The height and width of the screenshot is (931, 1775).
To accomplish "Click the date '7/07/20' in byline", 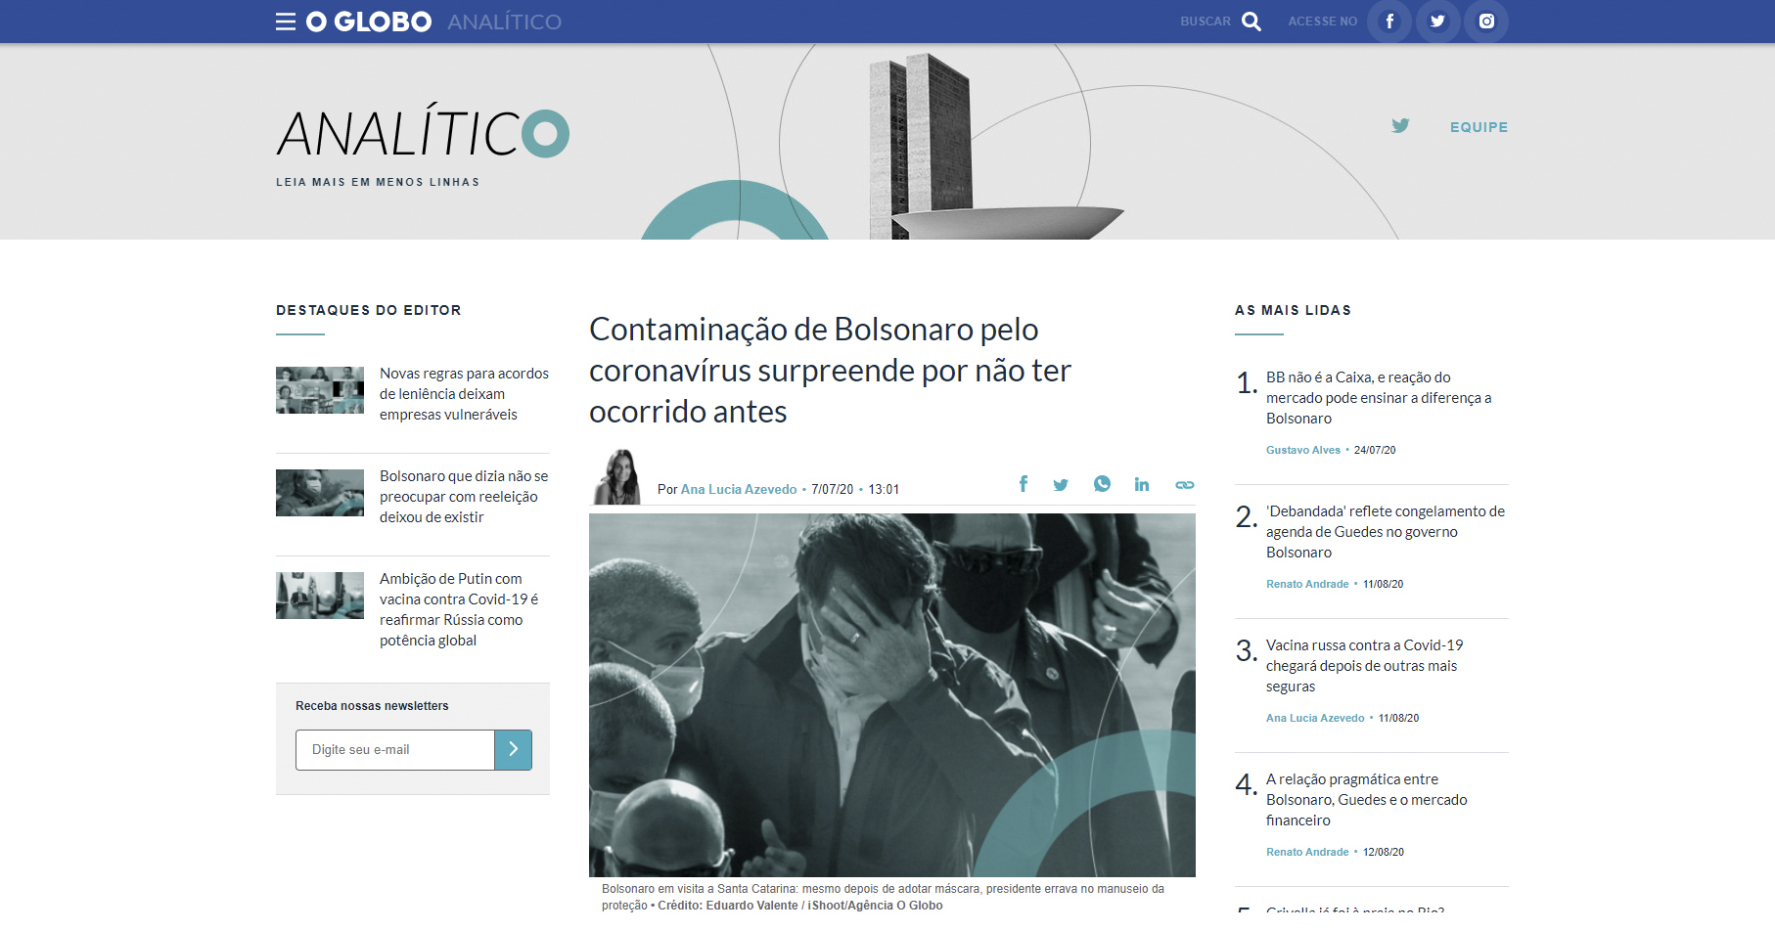I will pyautogui.click(x=832, y=489).
